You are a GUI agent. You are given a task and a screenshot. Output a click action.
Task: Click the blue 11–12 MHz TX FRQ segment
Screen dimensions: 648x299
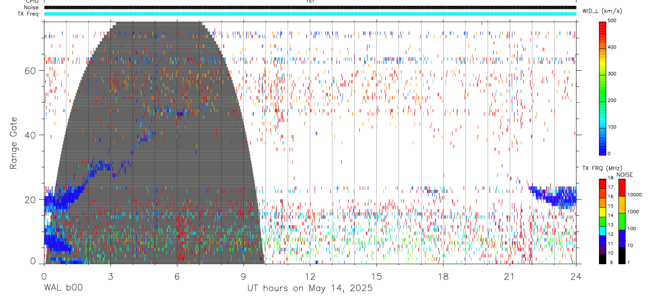pyautogui.click(x=603, y=240)
